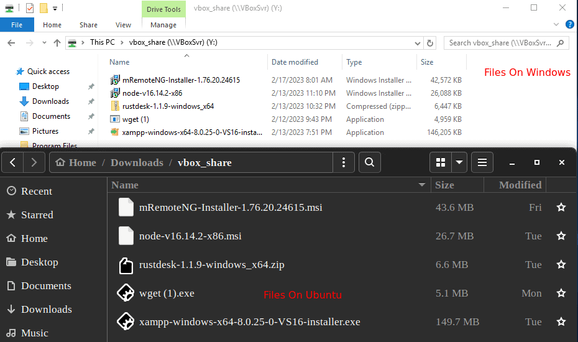Unpin Pictures using its pin icon

point(91,131)
